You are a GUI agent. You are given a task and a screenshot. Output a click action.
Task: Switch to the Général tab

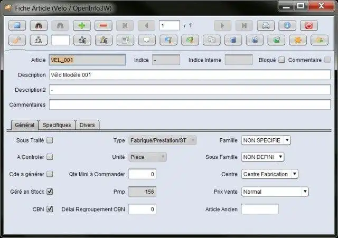click(x=25, y=125)
